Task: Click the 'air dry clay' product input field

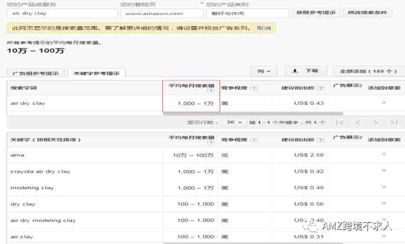Action: coord(62,14)
